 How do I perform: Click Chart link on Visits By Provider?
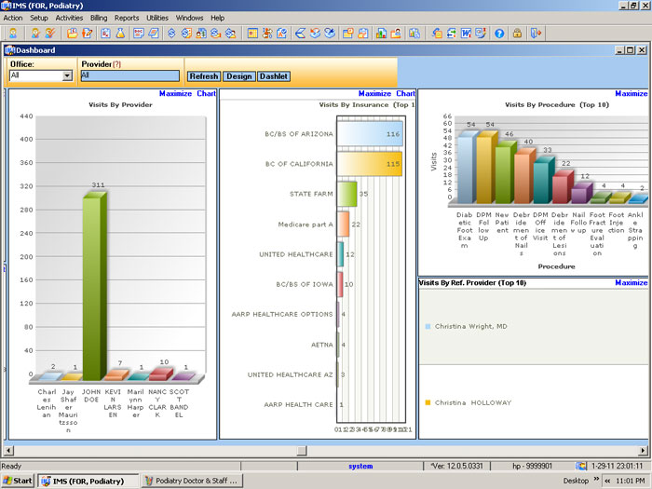206,93
